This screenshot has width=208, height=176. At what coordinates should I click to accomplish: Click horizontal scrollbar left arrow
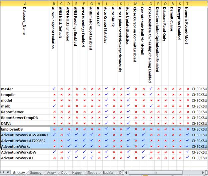126,173
